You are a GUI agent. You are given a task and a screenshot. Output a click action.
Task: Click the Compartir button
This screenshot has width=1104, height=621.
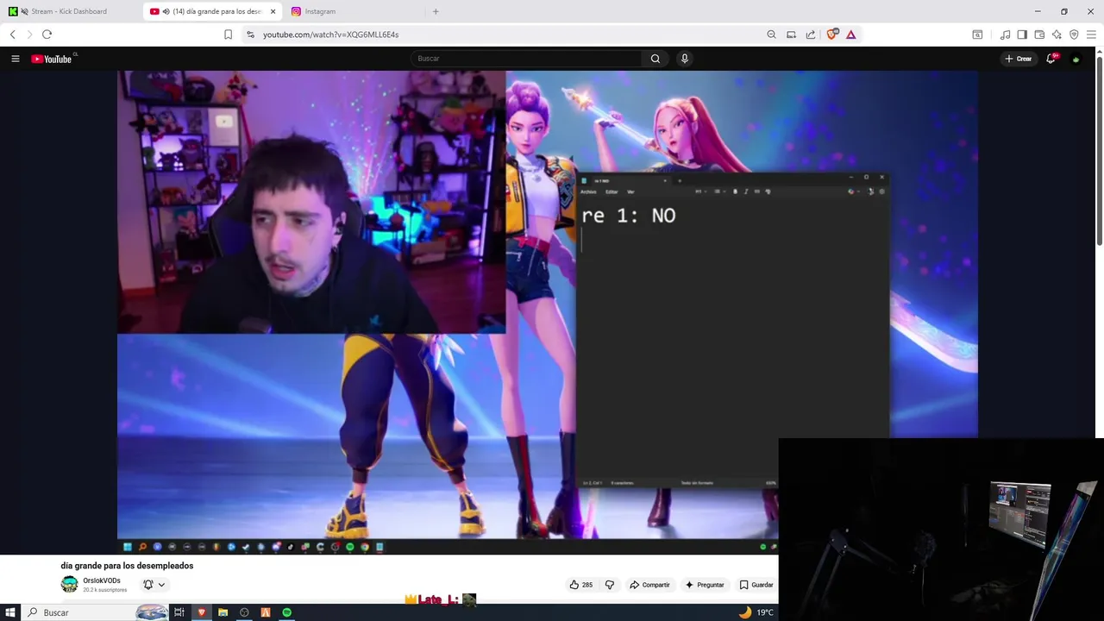[649, 585]
